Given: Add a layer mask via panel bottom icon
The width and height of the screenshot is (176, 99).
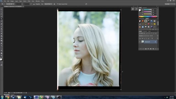Looking at the screenshot, I should click(x=146, y=49).
